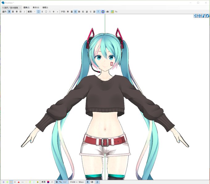Toggle rigid body (剛) selection mode

[20, 12]
